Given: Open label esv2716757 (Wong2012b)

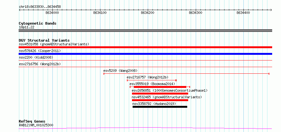Looking at the screenshot, I should coord(147,77).
